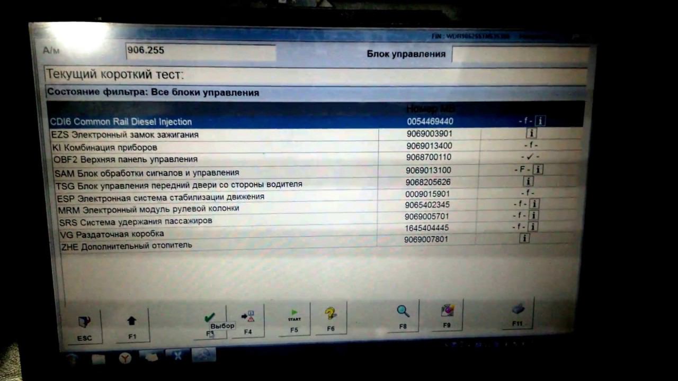Click fault status -f- in ESP row

click(528, 193)
